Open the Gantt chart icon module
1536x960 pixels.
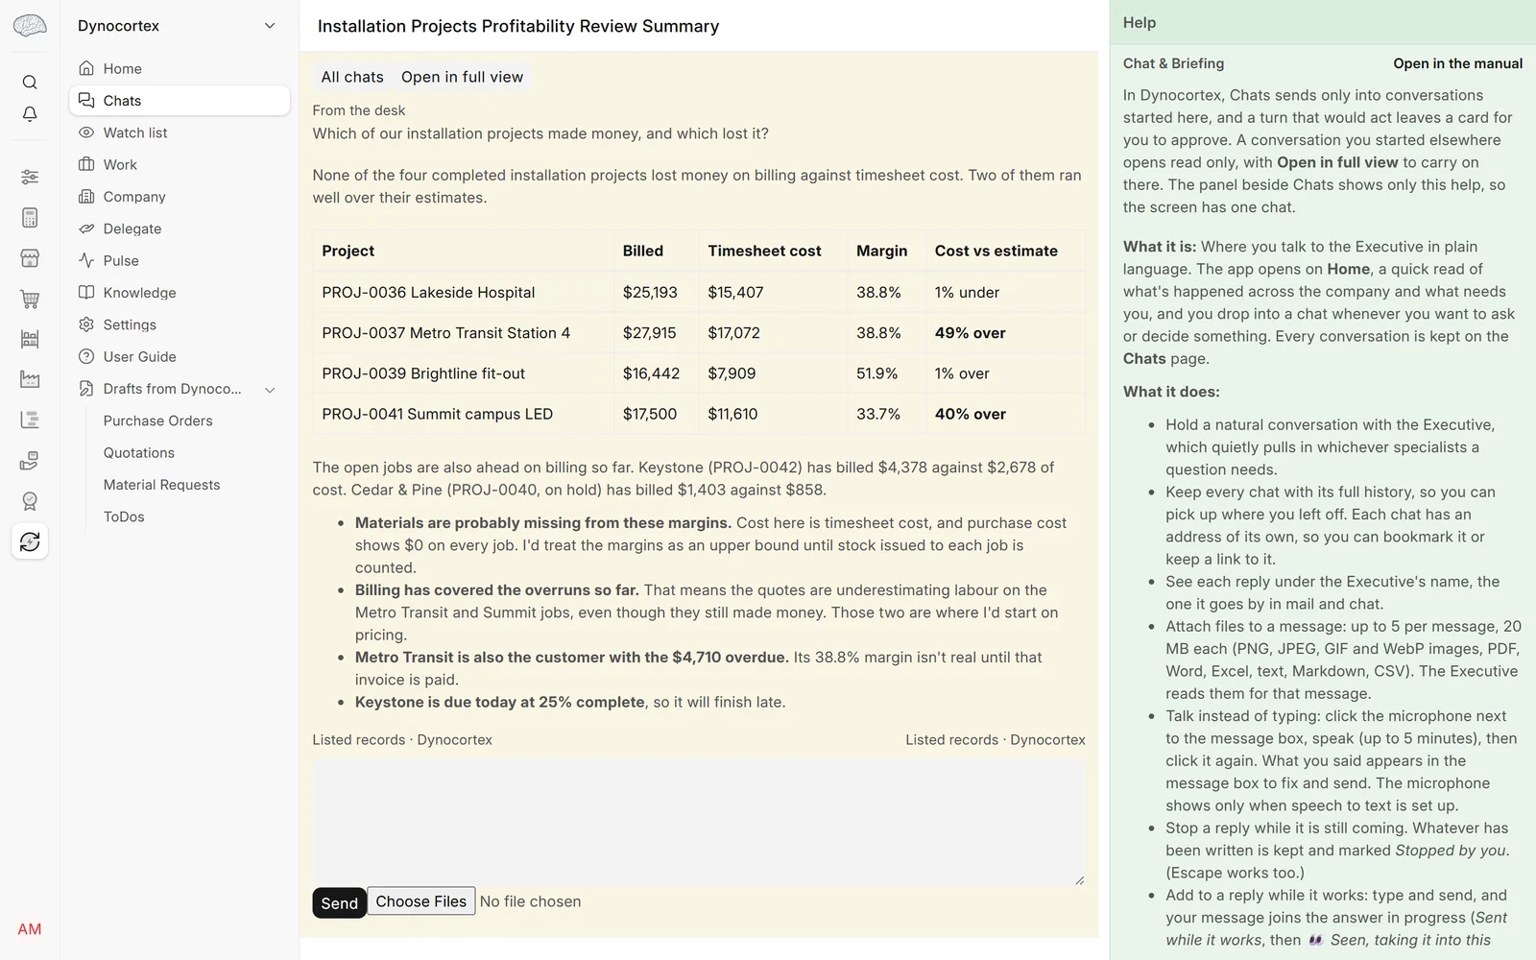tap(30, 420)
